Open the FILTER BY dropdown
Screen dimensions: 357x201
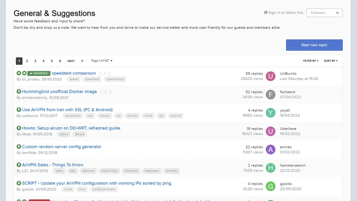[x=311, y=61]
